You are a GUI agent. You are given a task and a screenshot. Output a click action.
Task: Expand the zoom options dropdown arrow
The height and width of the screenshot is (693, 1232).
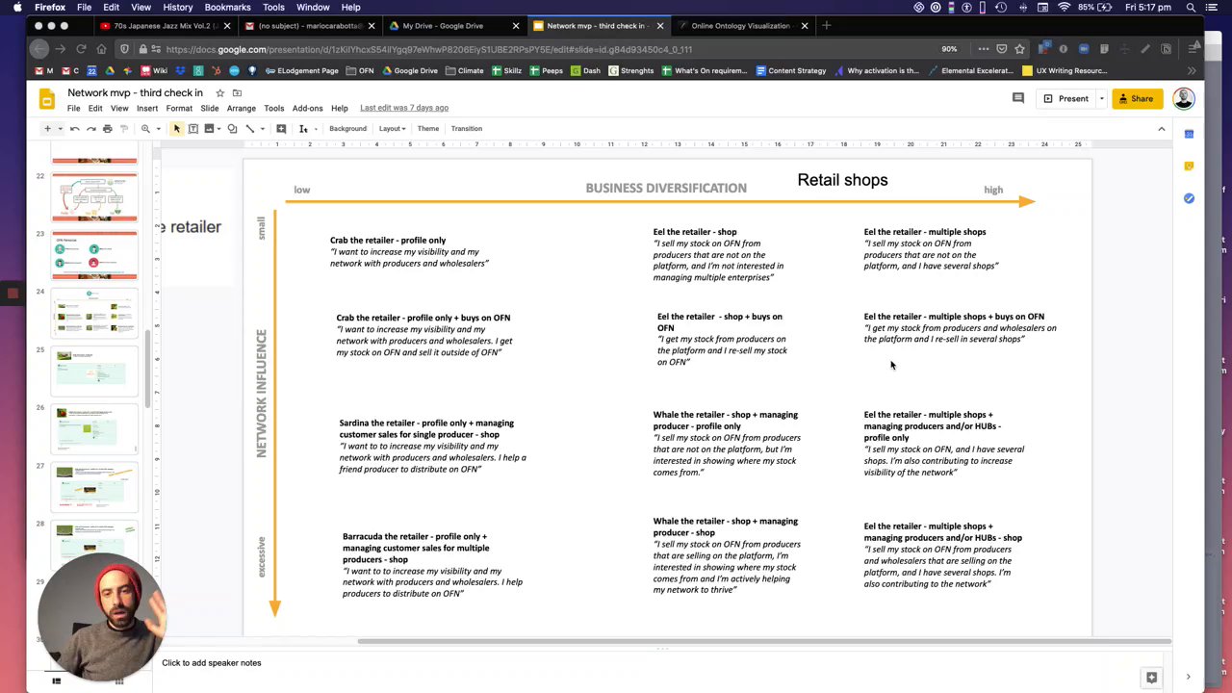[x=158, y=129]
